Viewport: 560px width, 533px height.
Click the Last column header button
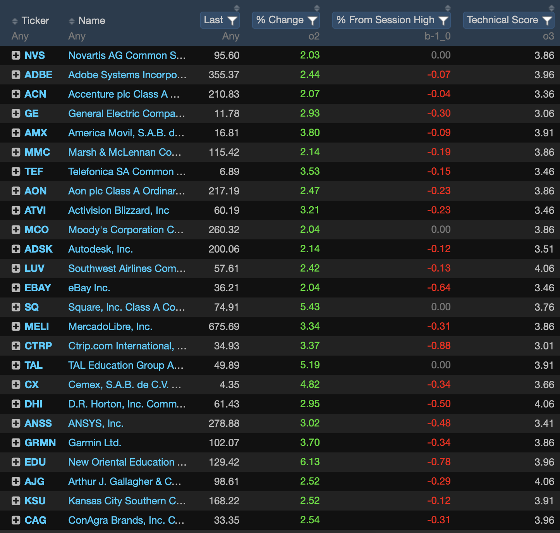[220, 20]
